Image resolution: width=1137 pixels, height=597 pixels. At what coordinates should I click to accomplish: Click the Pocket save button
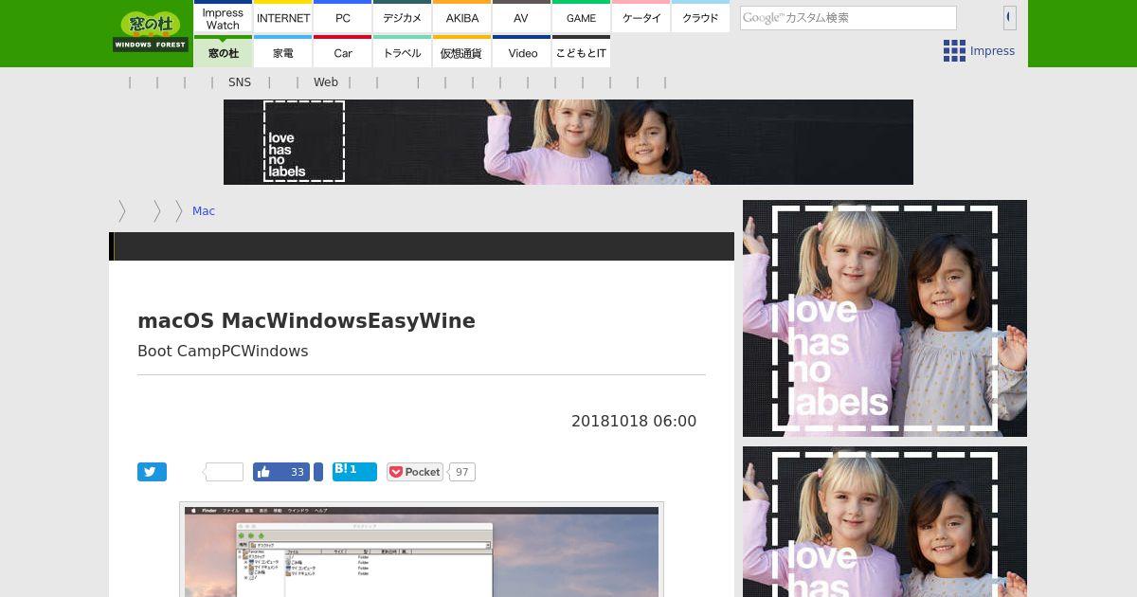[415, 472]
